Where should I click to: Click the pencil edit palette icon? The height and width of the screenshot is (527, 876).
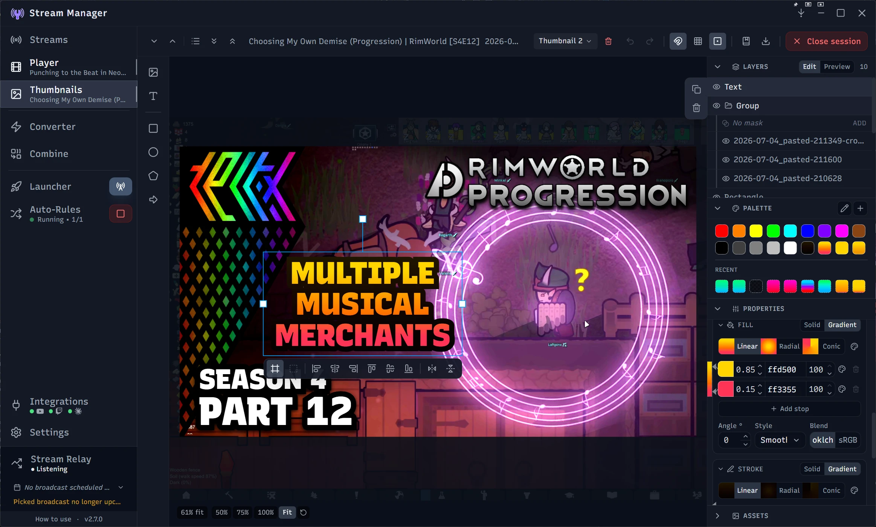844,208
